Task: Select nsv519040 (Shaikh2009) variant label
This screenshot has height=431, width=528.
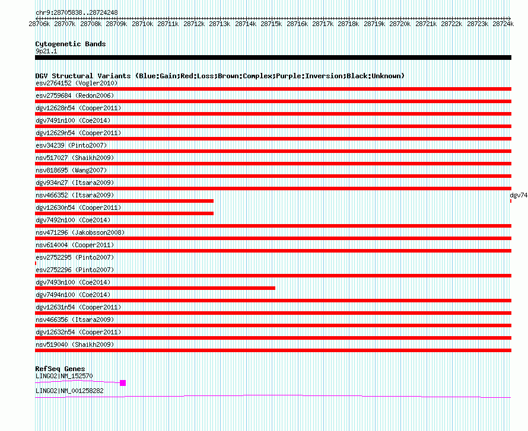Action: pyautogui.click(x=75, y=344)
